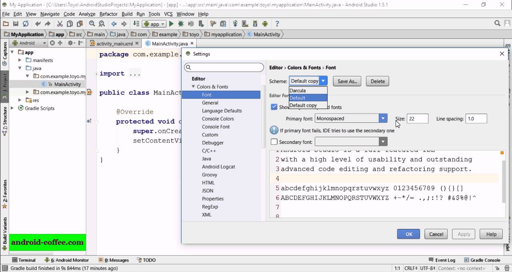
Task: Click Sync Project with Gradle icon
Action: 235,24
